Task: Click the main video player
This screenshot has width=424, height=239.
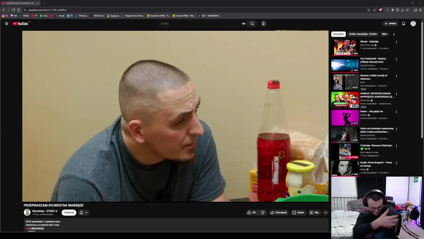Action: tap(175, 116)
